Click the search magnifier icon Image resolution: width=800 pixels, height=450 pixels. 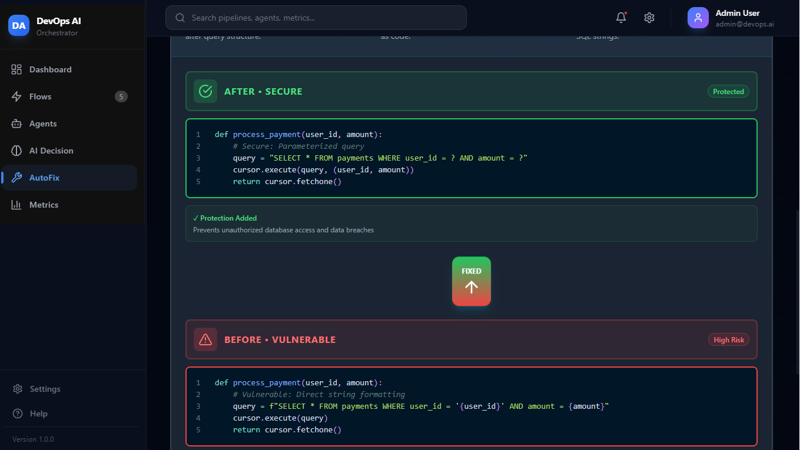[x=180, y=18]
